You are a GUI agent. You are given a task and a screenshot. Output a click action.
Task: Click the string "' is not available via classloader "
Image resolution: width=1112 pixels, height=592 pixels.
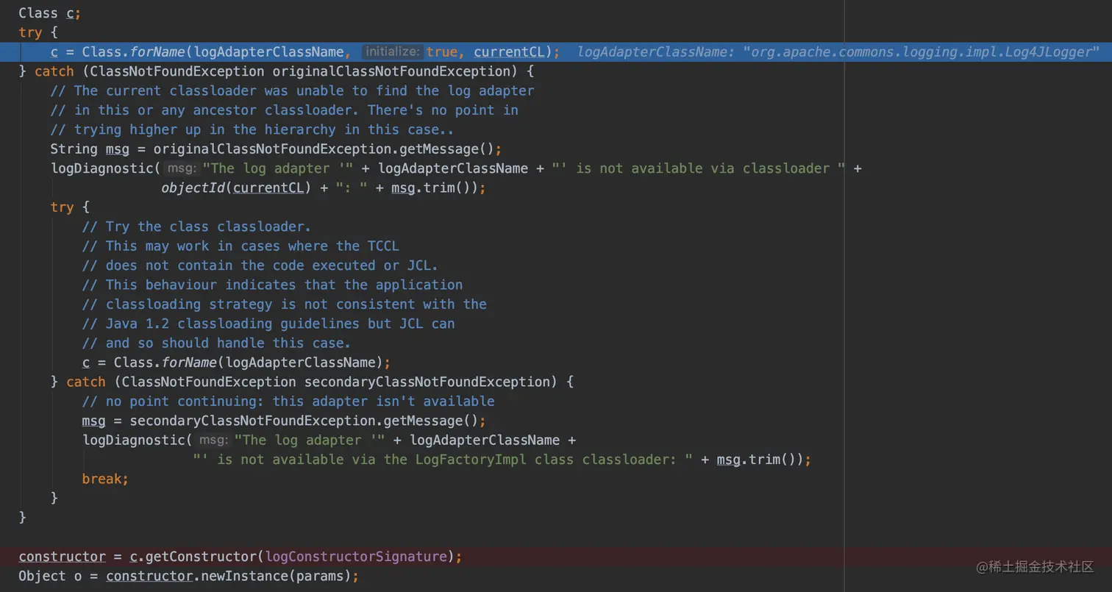(x=699, y=168)
